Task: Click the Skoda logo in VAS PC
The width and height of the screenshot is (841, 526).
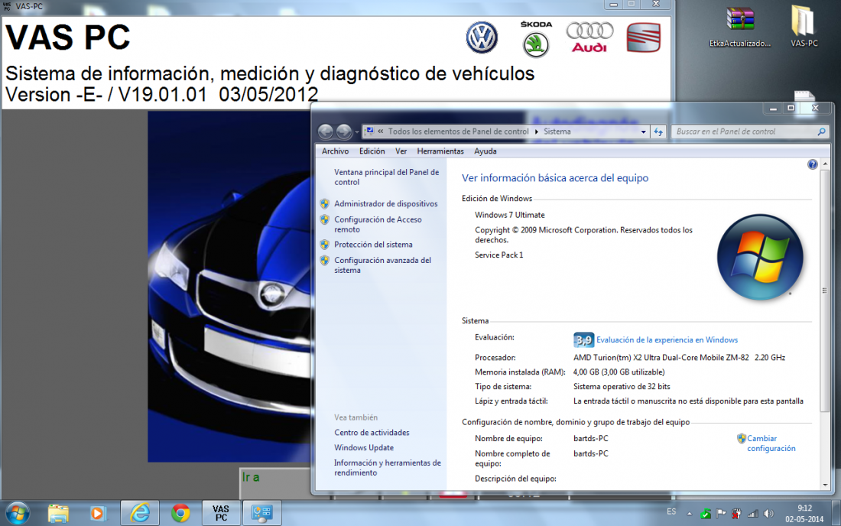Action: (x=536, y=39)
